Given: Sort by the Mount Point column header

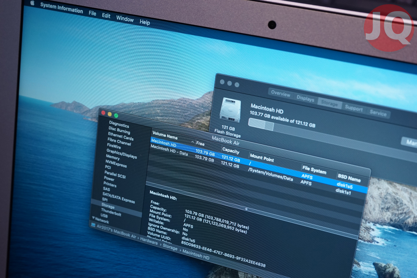Looking at the screenshot, I should (x=262, y=158).
